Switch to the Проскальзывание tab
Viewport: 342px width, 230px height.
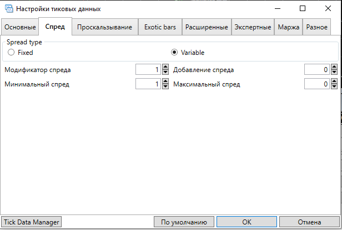(x=105, y=27)
